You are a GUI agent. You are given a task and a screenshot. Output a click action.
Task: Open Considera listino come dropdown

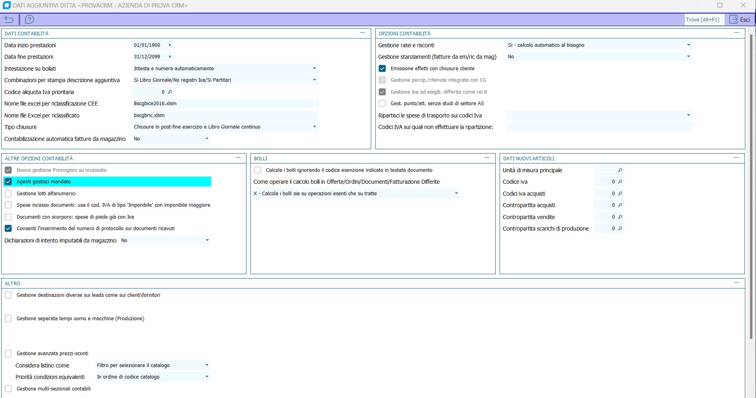pyautogui.click(x=207, y=365)
